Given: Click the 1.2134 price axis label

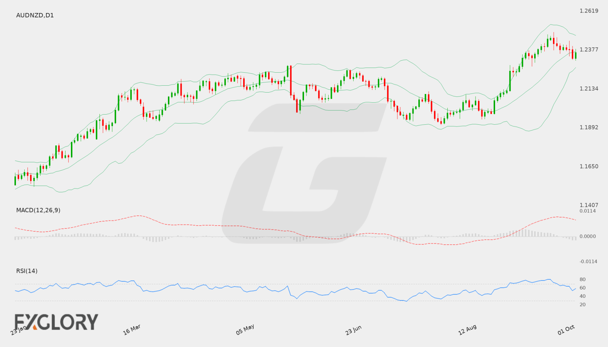Looking at the screenshot, I should pyautogui.click(x=589, y=89).
